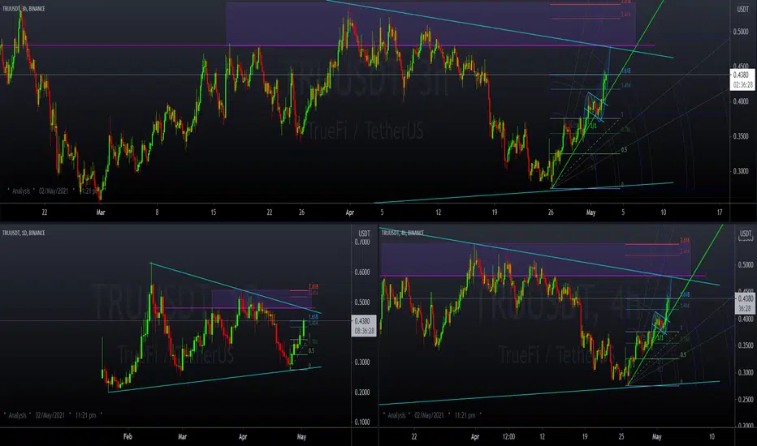Click the 0.5000 price level on the 4h chart scale

[x=746, y=264]
